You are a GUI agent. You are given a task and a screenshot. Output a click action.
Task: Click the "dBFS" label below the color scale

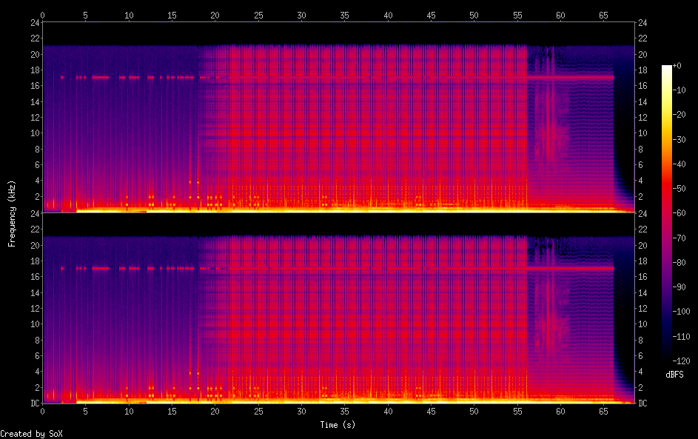[674, 375]
